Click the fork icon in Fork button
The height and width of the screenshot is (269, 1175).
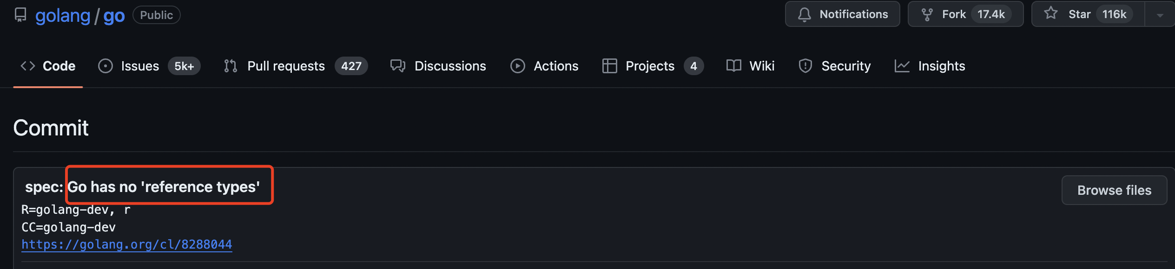click(927, 14)
